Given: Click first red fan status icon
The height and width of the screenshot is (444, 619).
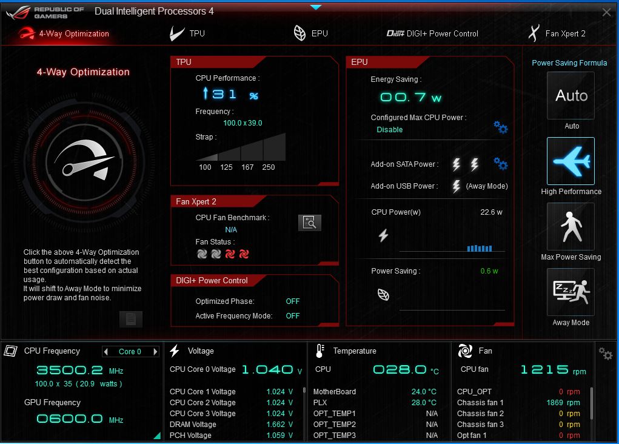Looking at the screenshot, I should [230, 254].
